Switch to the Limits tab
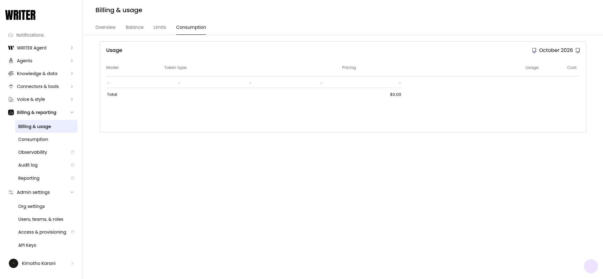Screen dimensions: 603x279 coord(160,27)
